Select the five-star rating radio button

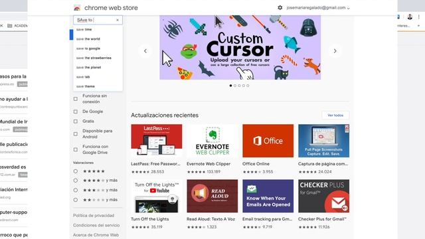pos(76,171)
